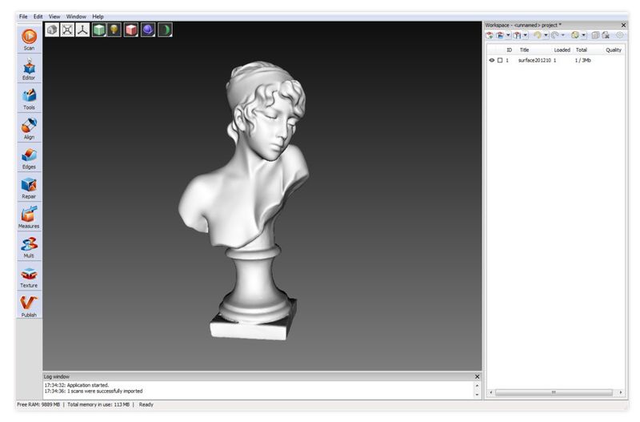Viewport: 640px width, 422px height.
Task: Toggle the light bulb lighting icon
Action: click(114, 30)
